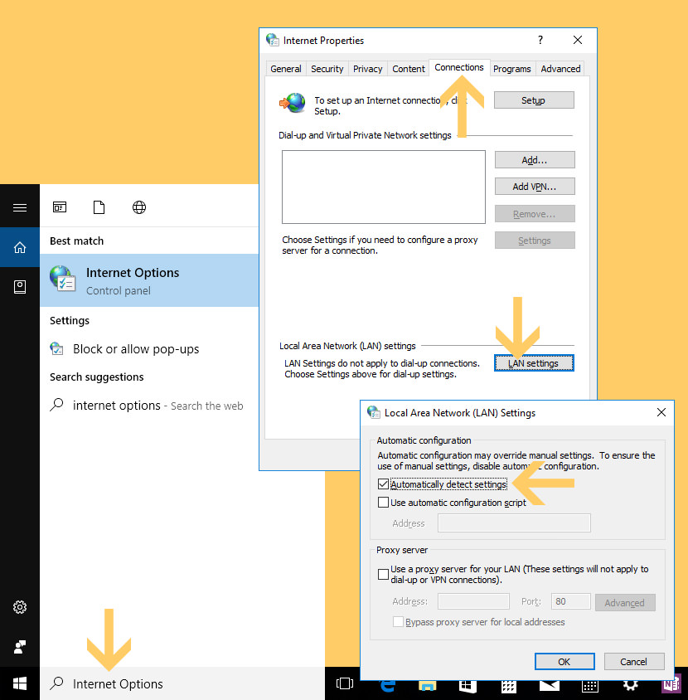The height and width of the screenshot is (700, 688).
Task: Uncheck Automatically detect settings
Action: (383, 484)
